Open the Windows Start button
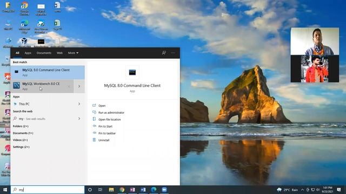346x194 pixels. point(5,190)
